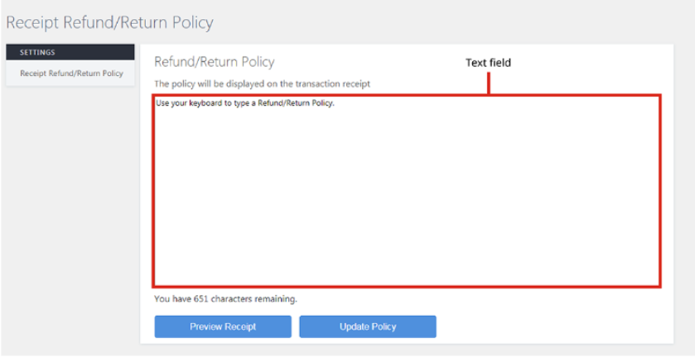Click the word "keyboard" in the policy text
Screen dimensions: 695x357
pos(207,104)
